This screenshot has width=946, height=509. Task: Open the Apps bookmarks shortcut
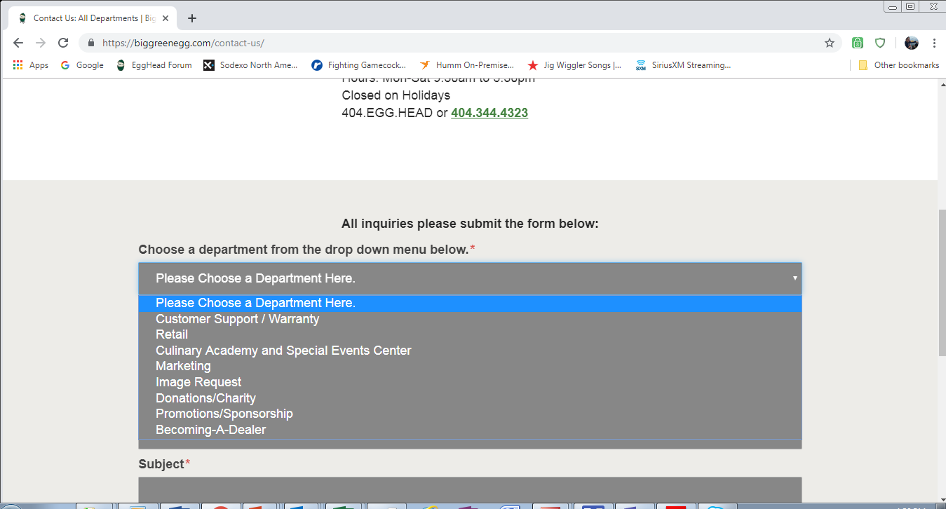[x=31, y=65]
